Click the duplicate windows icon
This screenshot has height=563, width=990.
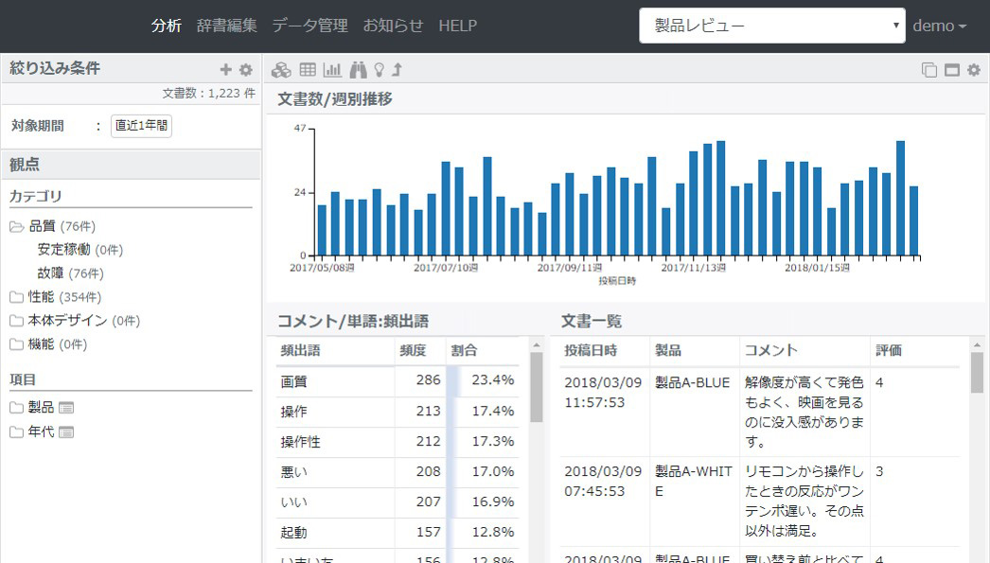click(928, 69)
